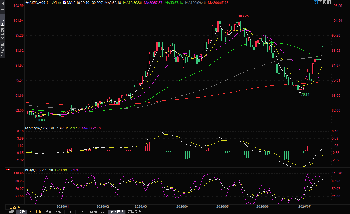Enable the crosshair cursor icon

[316, 2]
